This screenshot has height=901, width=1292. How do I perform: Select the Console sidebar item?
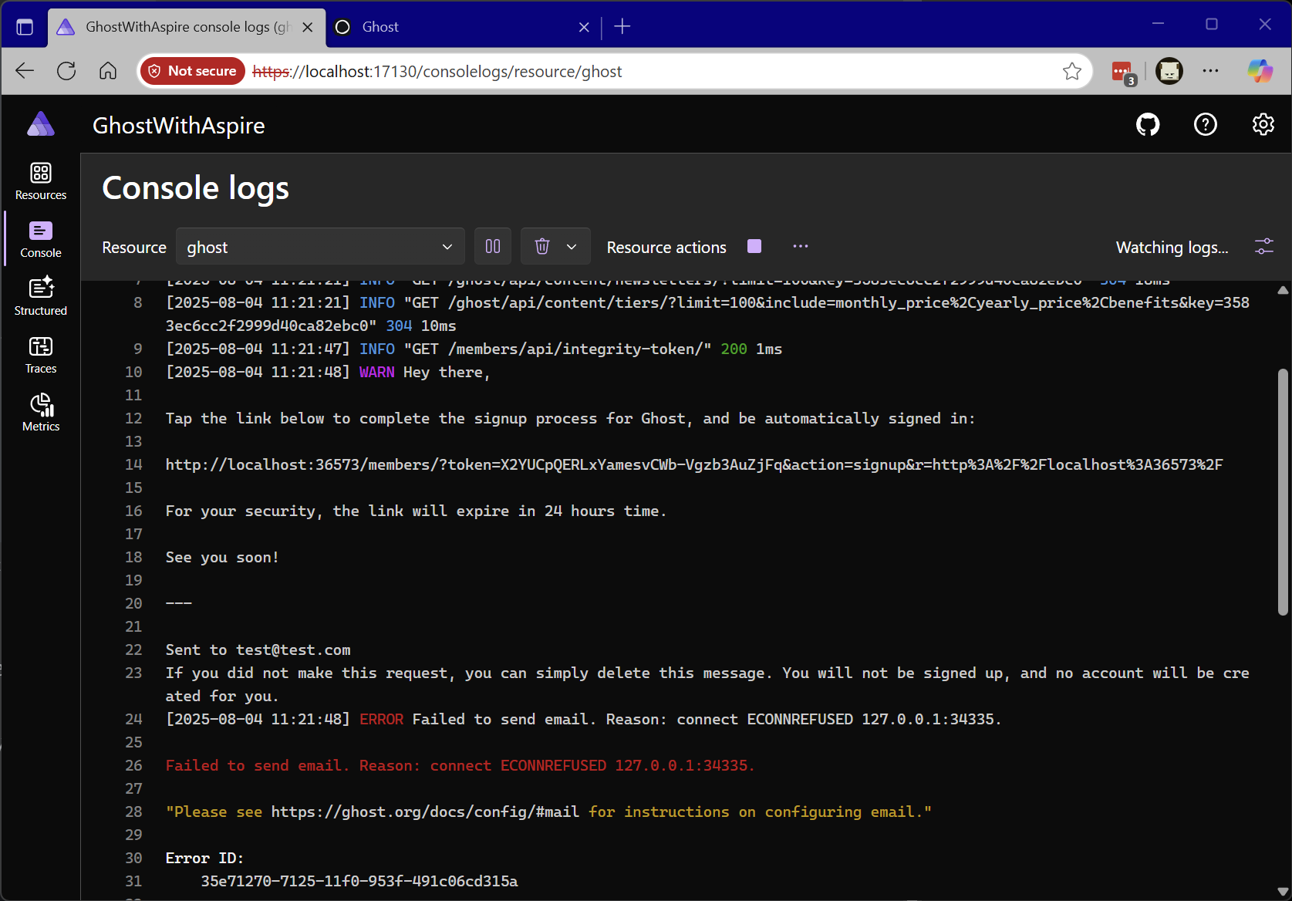click(x=41, y=240)
